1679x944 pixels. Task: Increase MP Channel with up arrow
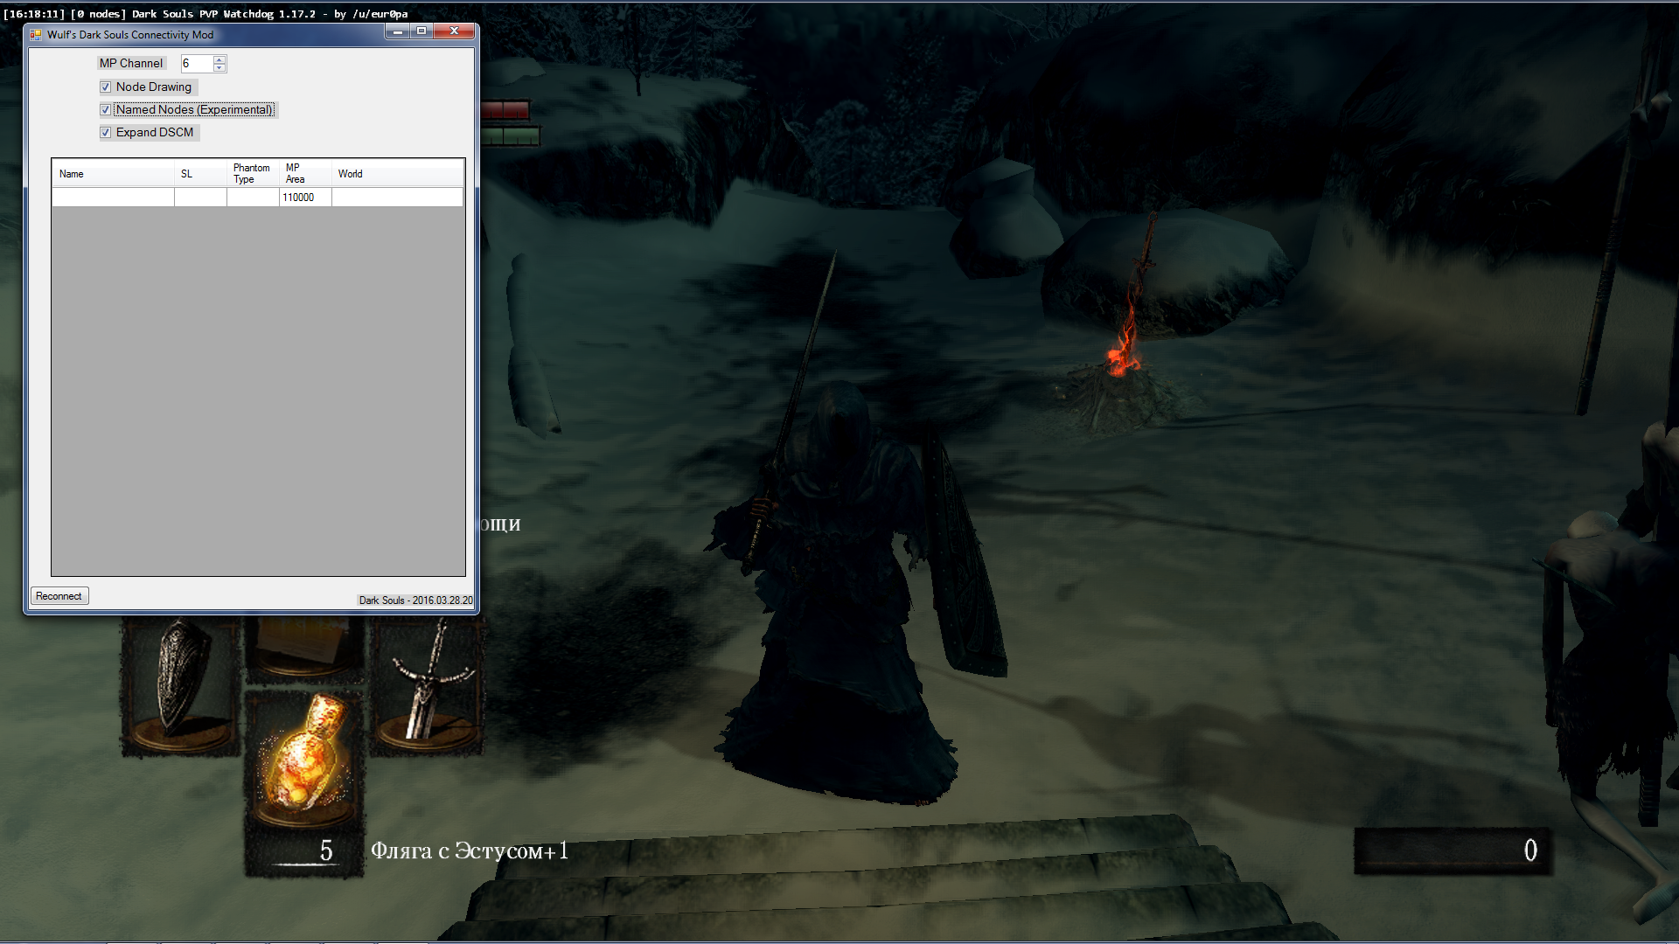point(219,59)
